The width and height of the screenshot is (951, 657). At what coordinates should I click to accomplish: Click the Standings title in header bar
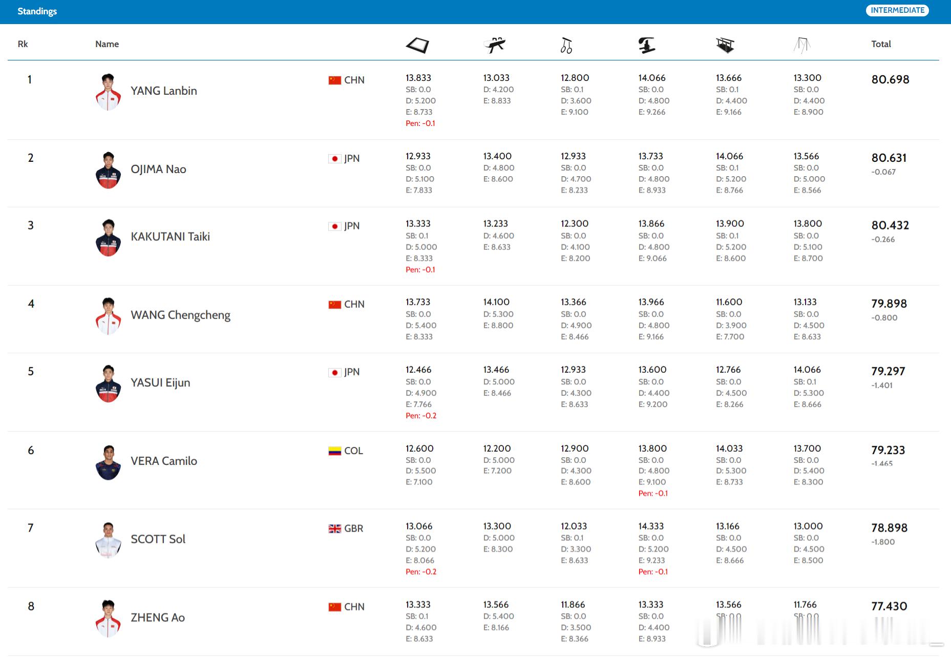pyautogui.click(x=37, y=11)
